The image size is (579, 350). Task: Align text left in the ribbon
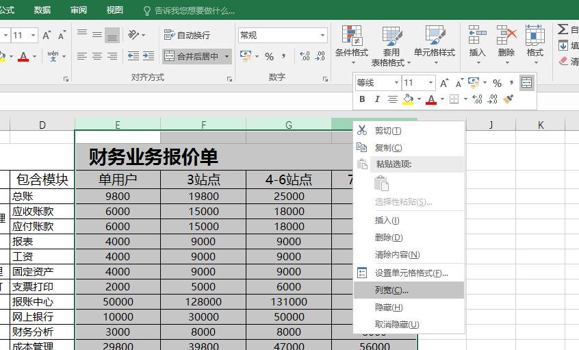[x=82, y=56]
